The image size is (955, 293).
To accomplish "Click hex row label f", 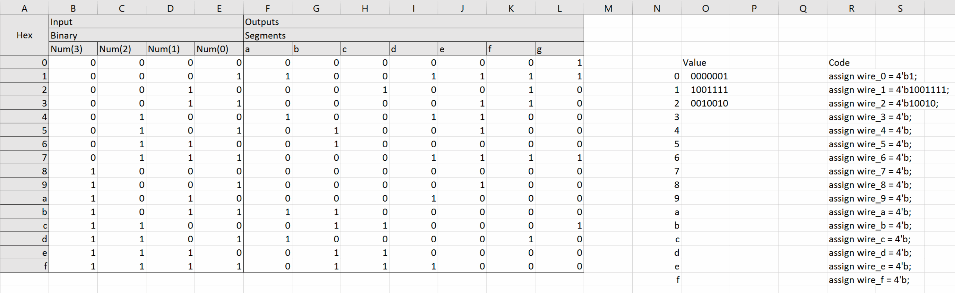I will (24, 266).
